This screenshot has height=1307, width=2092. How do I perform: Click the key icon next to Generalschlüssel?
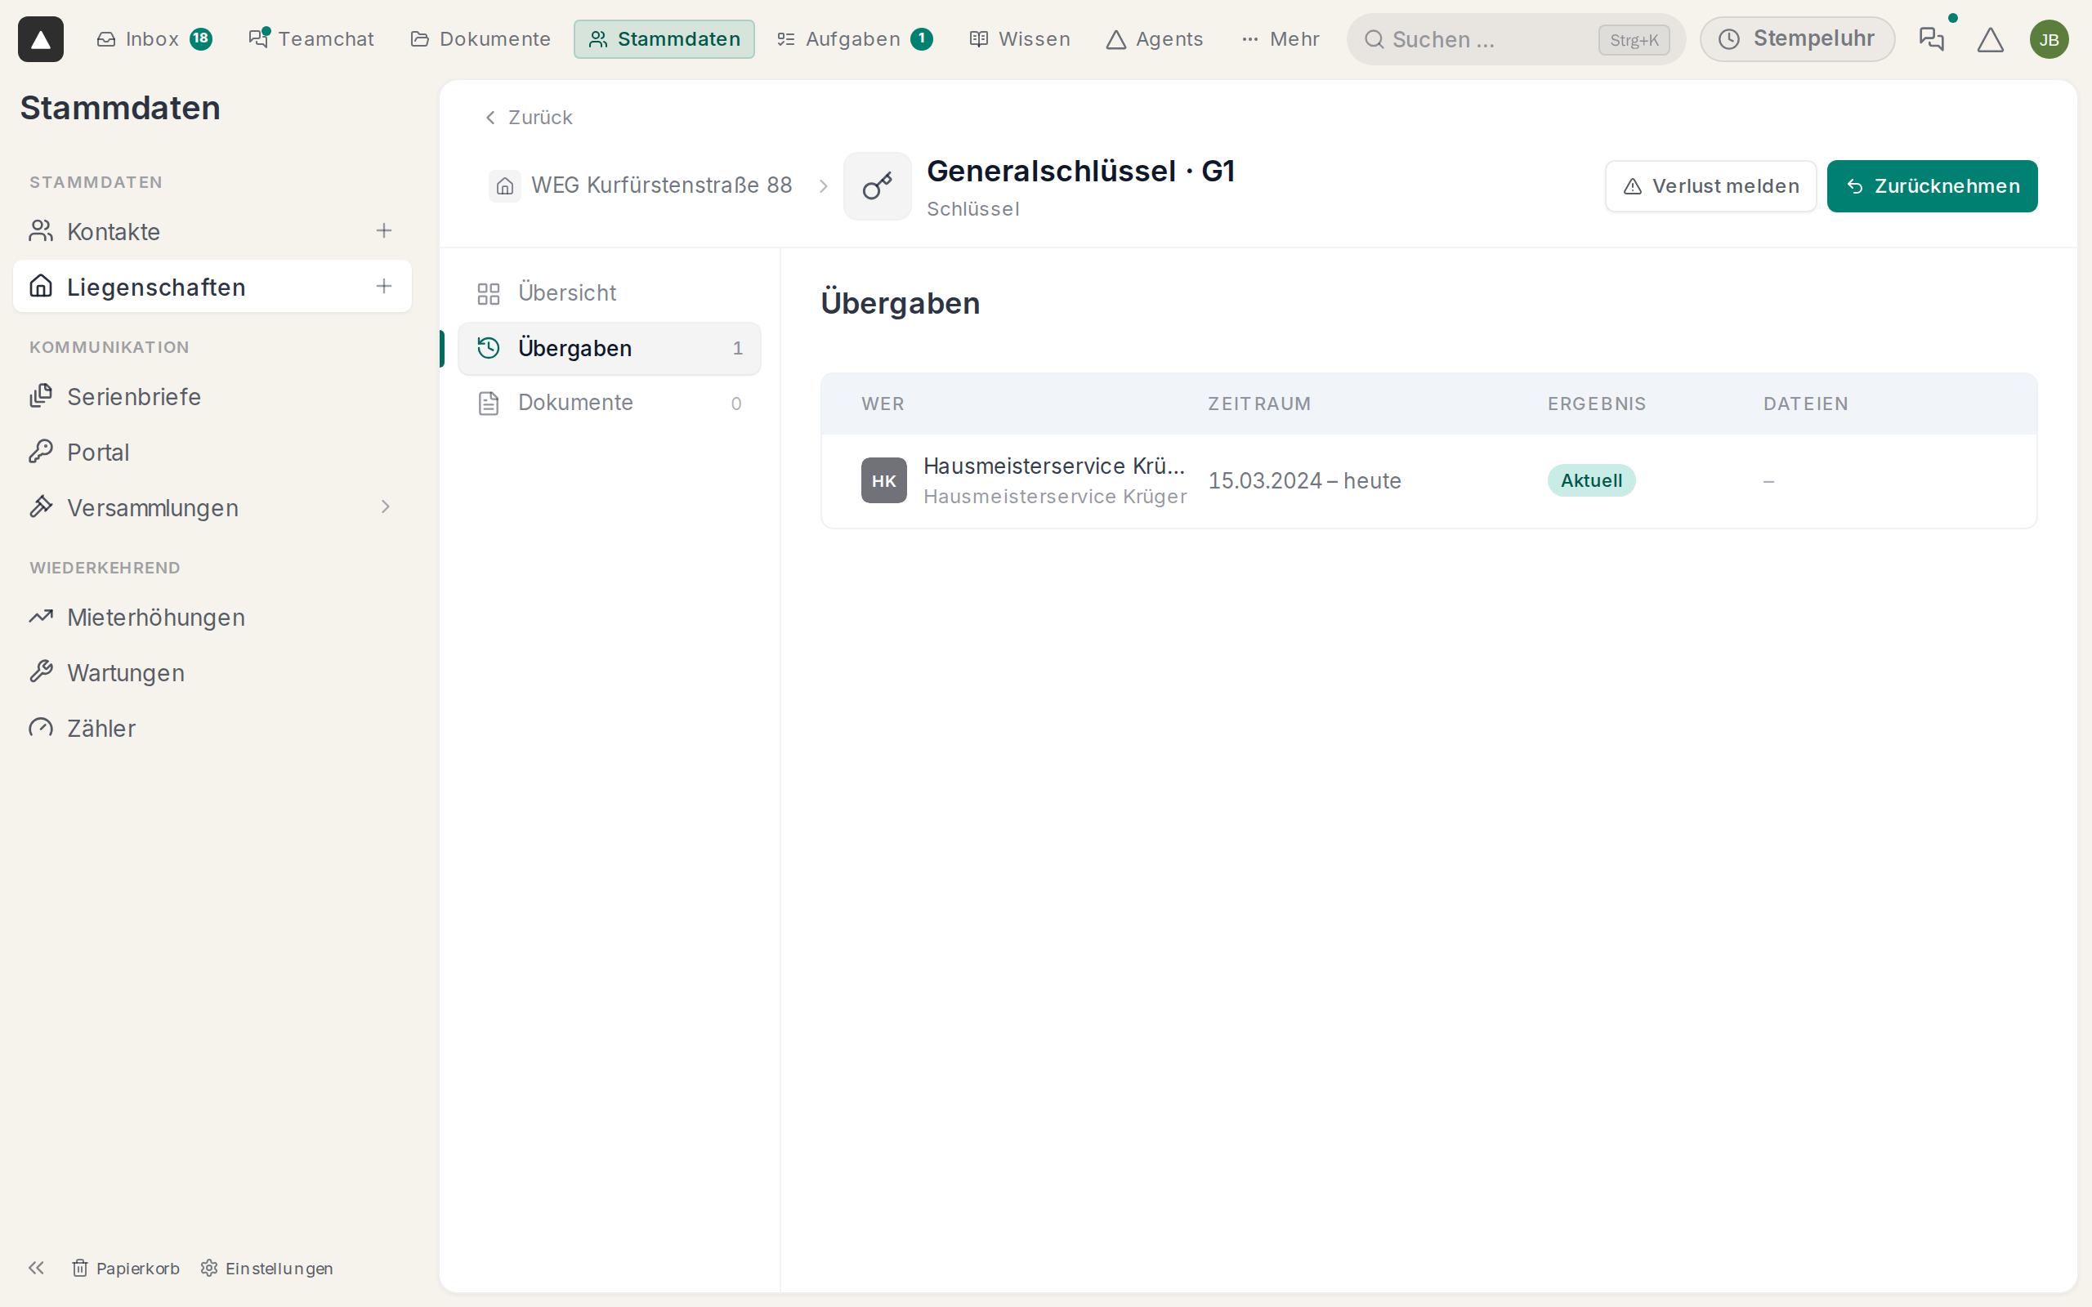(877, 186)
